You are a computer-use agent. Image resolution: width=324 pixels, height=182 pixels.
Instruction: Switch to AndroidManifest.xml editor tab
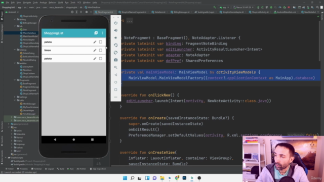point(286,12)
